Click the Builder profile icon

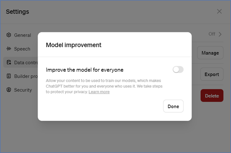(x=8, y=76)
